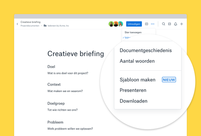201x136 pixels.
Task: Click the search magnifier icon
Action: 163,24
